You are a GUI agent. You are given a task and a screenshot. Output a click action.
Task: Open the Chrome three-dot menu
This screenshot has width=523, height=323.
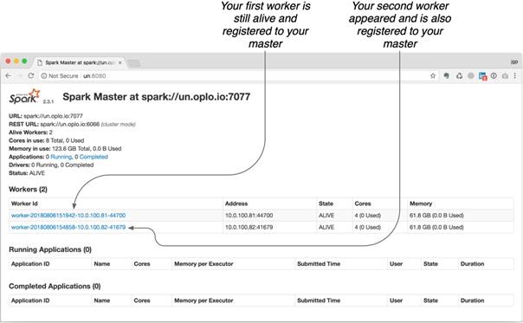click(515, 76)
